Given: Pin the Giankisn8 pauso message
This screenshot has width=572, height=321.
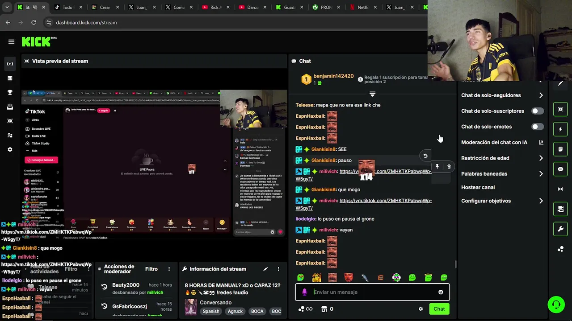Looking at the screenshot, I should pyautogui.click(x=437, y=166).
